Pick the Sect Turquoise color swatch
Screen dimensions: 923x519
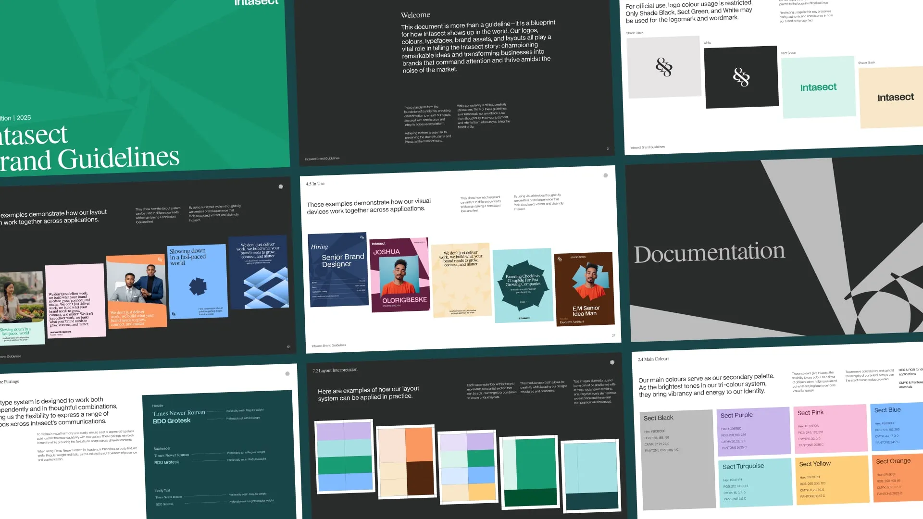pyautogui.click(x=757, y=482)
